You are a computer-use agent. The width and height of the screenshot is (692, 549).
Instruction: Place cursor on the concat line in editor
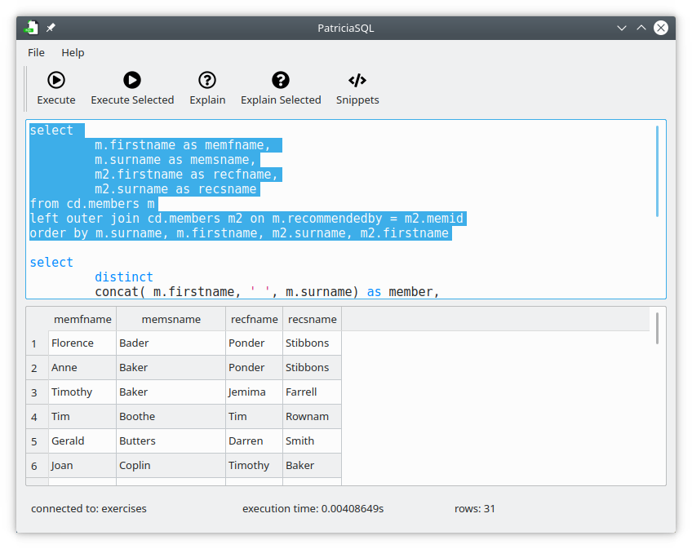[245, 292]
